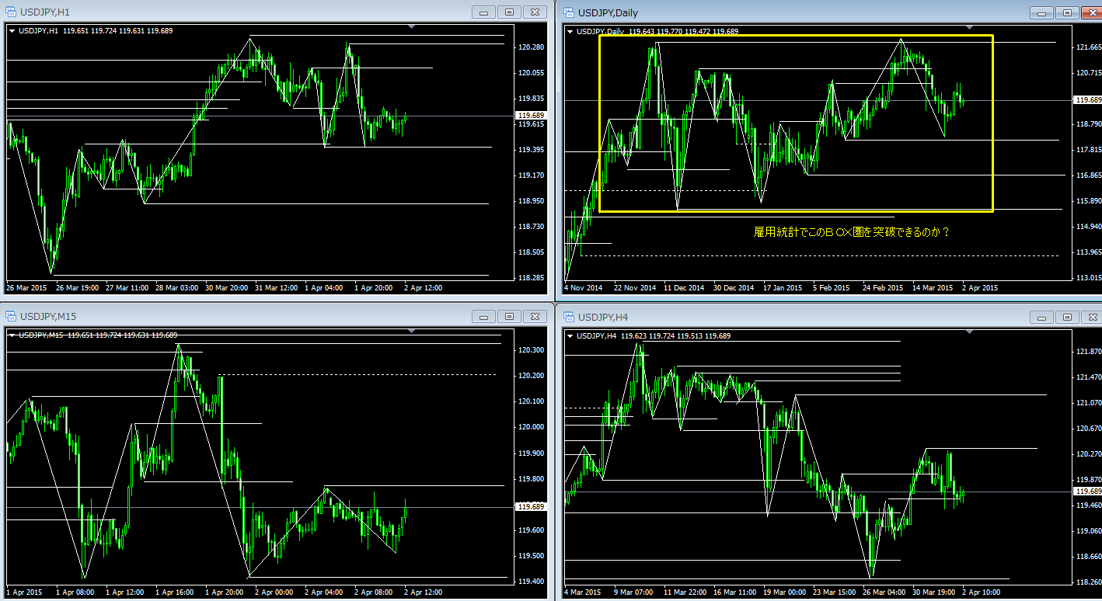This screenshot has height=601, width=1102.
Task: Maximize the USDJPY,Daily chart window
Action: [1067, 12]
